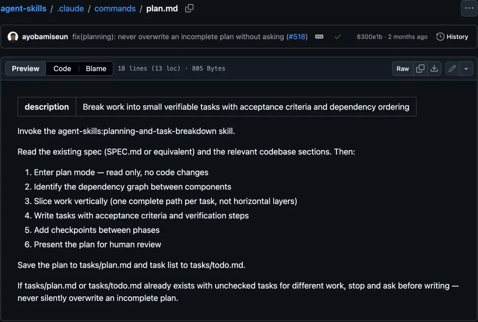Click list item 'Write tasks with acceptance criteria'
This screenshot has width=478, height=322.
point(141,216)
